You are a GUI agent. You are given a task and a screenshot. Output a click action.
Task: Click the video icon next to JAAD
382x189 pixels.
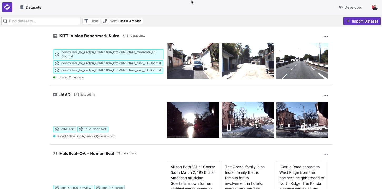point(55,94)
